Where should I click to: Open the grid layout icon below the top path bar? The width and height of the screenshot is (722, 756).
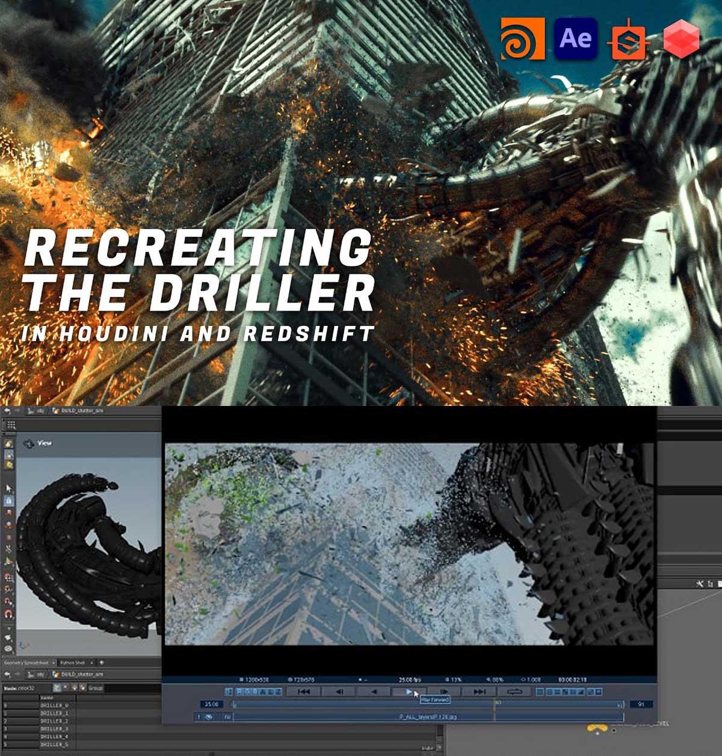[11, 425]
